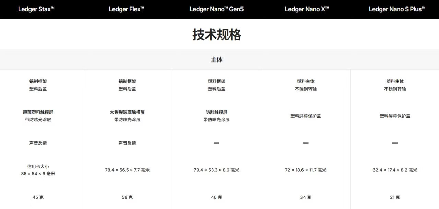Image resolution: width=439 pixels, height=209 pixels.
Task: Click 铝制框架 in the Stax column
Action: point(38,81)
